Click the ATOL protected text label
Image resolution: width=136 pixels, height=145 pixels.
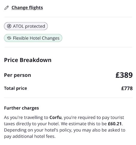point(29,26)
